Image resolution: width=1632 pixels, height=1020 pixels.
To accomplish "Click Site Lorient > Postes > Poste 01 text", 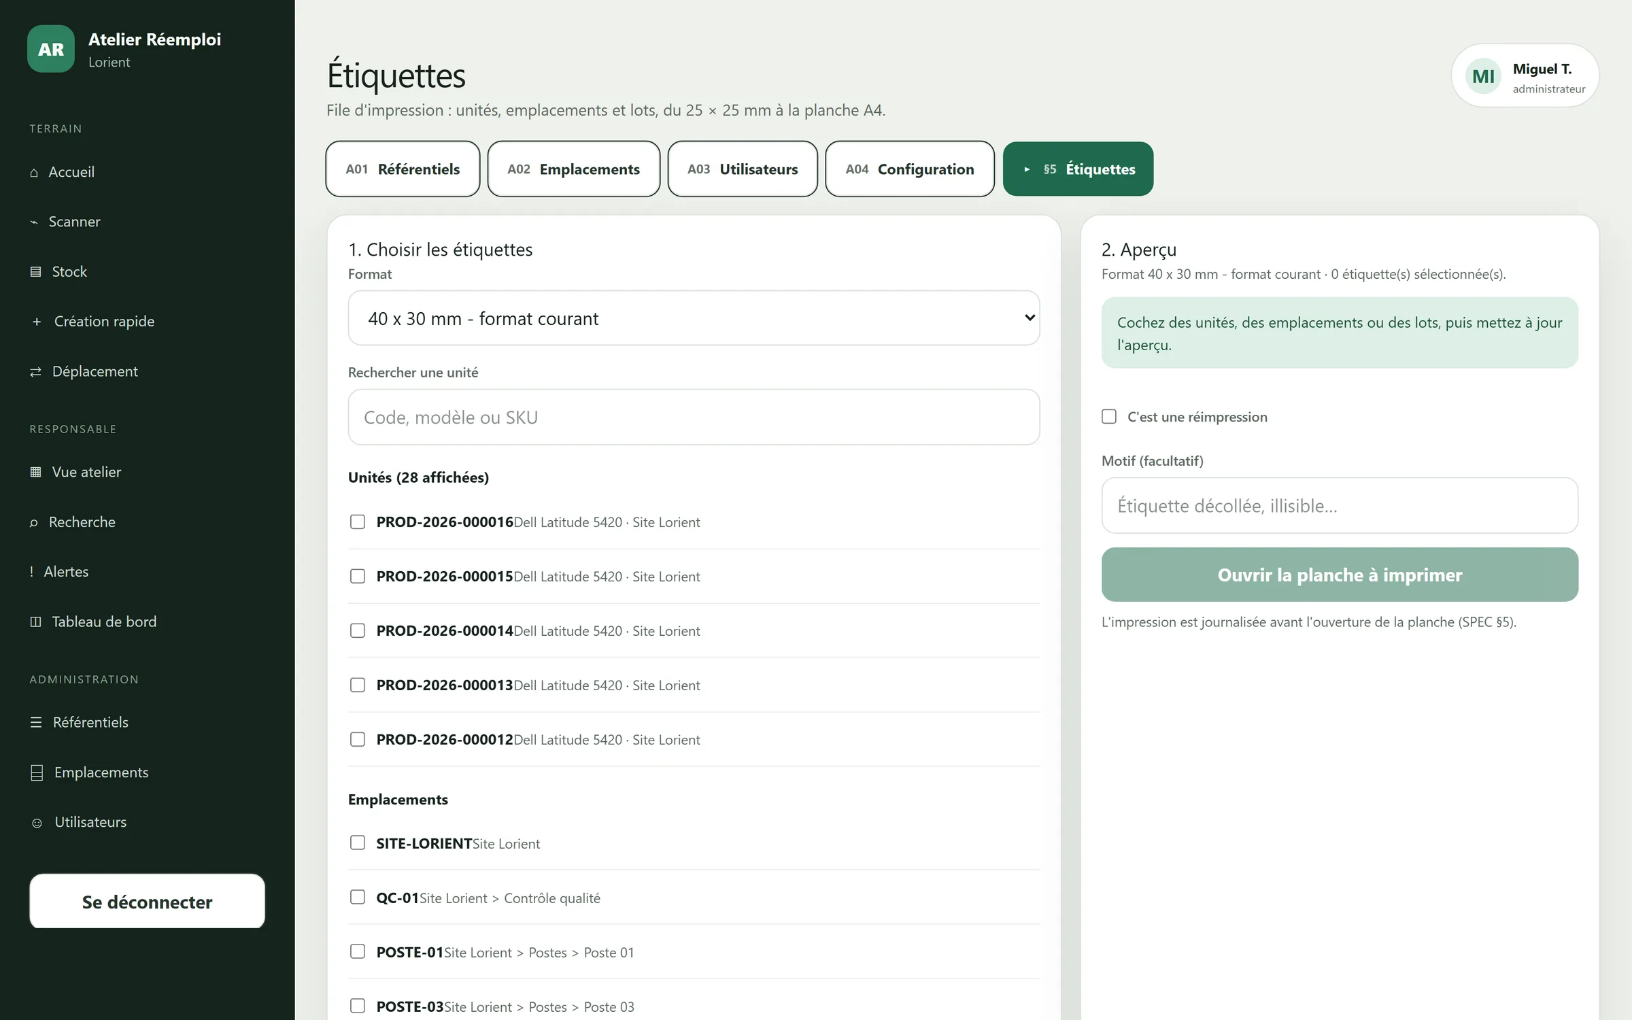I will point(539,953).
